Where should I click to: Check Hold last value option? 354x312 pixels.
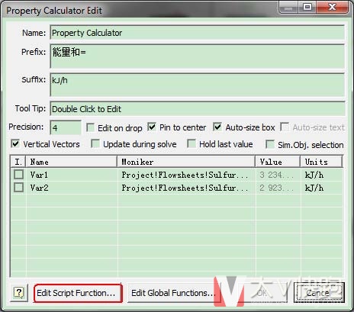[x=191, y=143]
